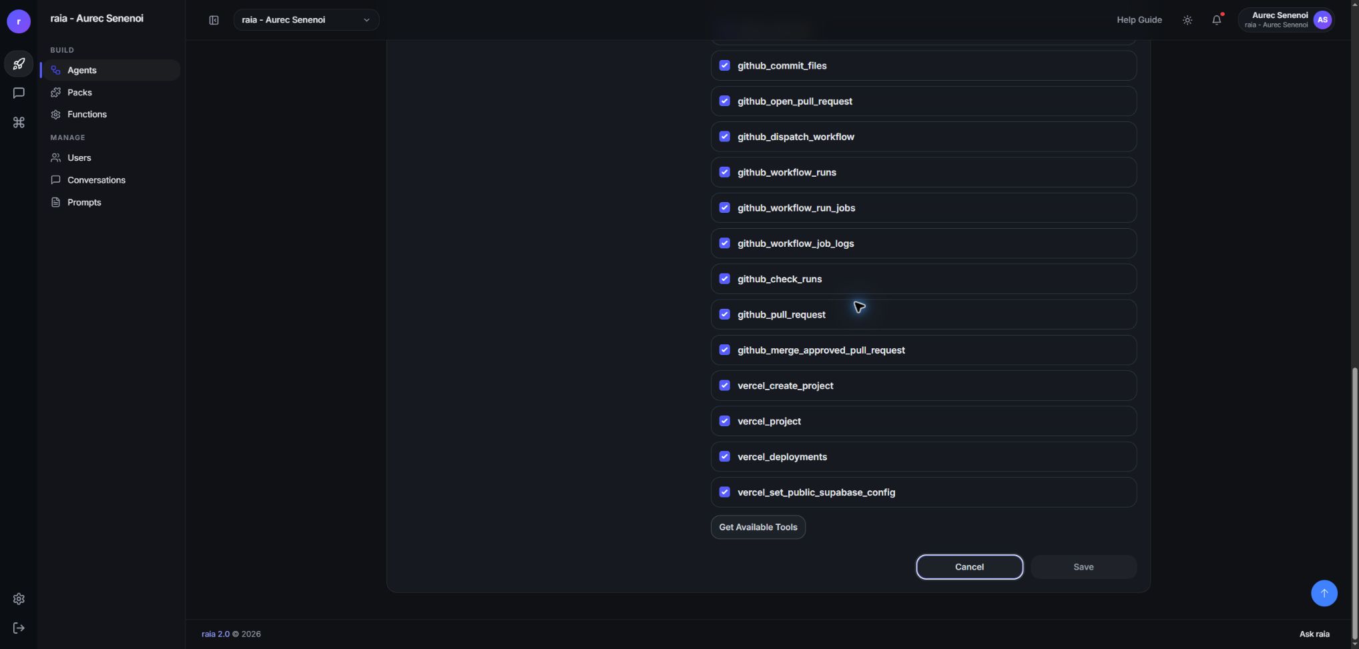Disable vercel_deployments checkbox
This screenshot has height=649, width=1359.
pos(725,456)
